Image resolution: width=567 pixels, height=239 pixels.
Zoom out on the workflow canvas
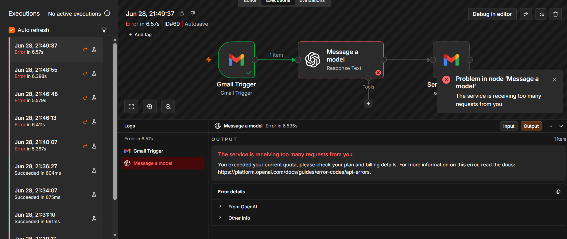click(x=168, y=107)
